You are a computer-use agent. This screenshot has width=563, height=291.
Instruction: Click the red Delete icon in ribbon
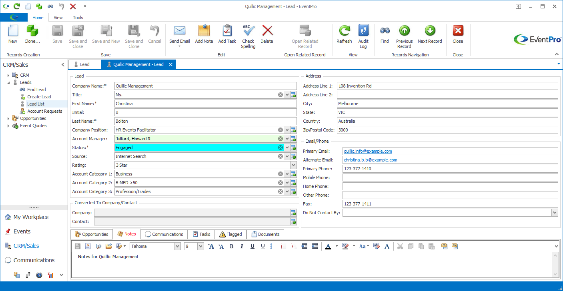click(267, 31)
